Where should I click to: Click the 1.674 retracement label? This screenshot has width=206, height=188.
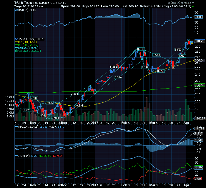click(42, 116)
